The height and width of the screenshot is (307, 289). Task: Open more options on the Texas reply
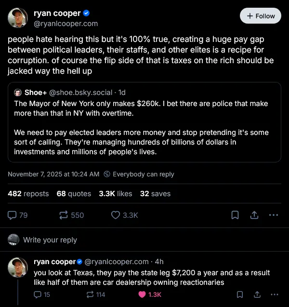tap(274, 294)
